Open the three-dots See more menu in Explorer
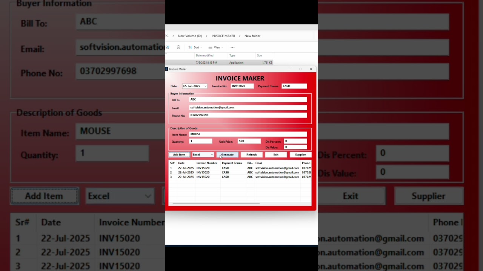 [232, 47]
